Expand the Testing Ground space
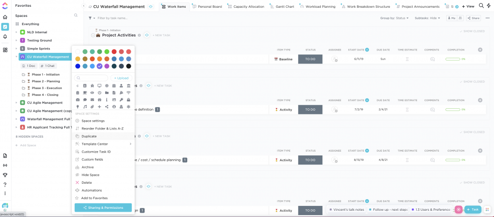 click(x=16, y=40)
